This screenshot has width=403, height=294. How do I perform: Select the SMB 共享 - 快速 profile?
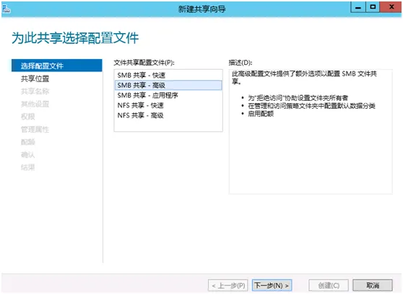point(168,75)
